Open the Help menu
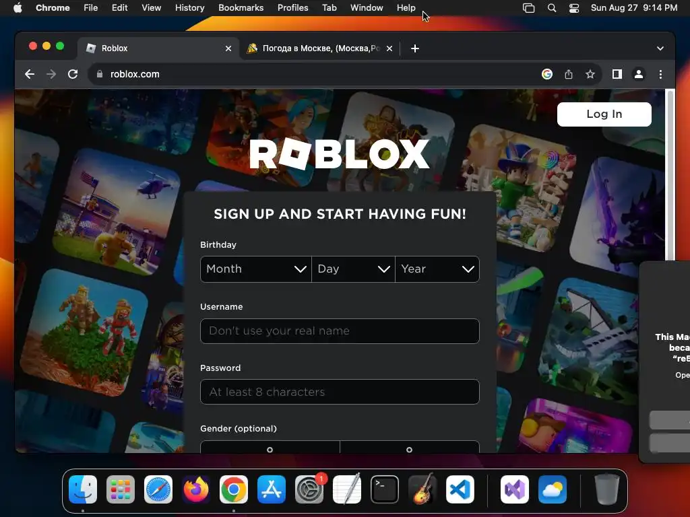Image resolution: width=690 pixels, height=517 pixels. pos(406,8)
